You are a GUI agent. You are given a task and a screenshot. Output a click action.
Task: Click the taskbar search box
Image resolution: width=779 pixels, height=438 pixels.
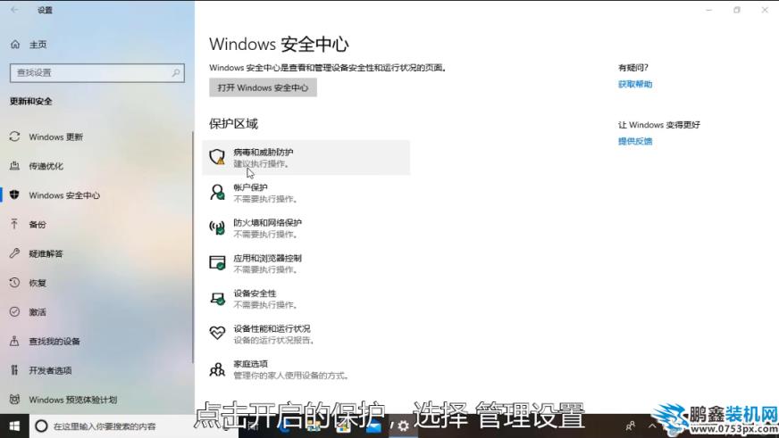pyautogui.click(x=134, y=426)
